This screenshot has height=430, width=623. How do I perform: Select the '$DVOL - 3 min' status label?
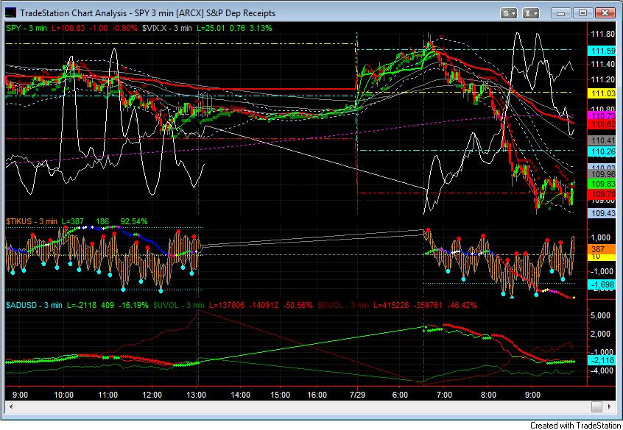tap(343, 305)
